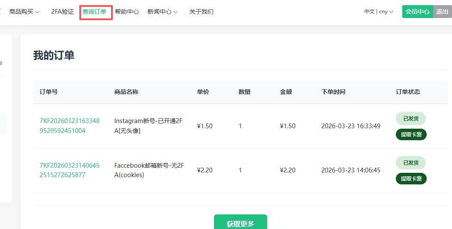Open the order number ending in 5877
This screenshot has height=229, width=452.
coord(69,170)
